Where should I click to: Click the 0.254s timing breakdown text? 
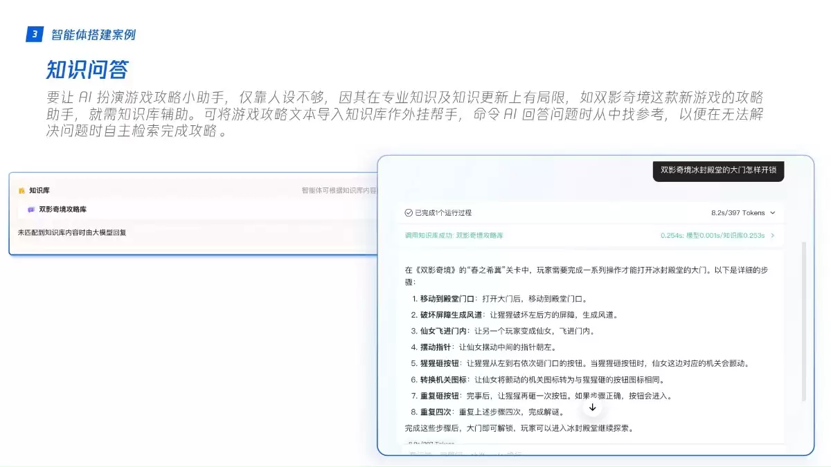(x=712, y=235)
